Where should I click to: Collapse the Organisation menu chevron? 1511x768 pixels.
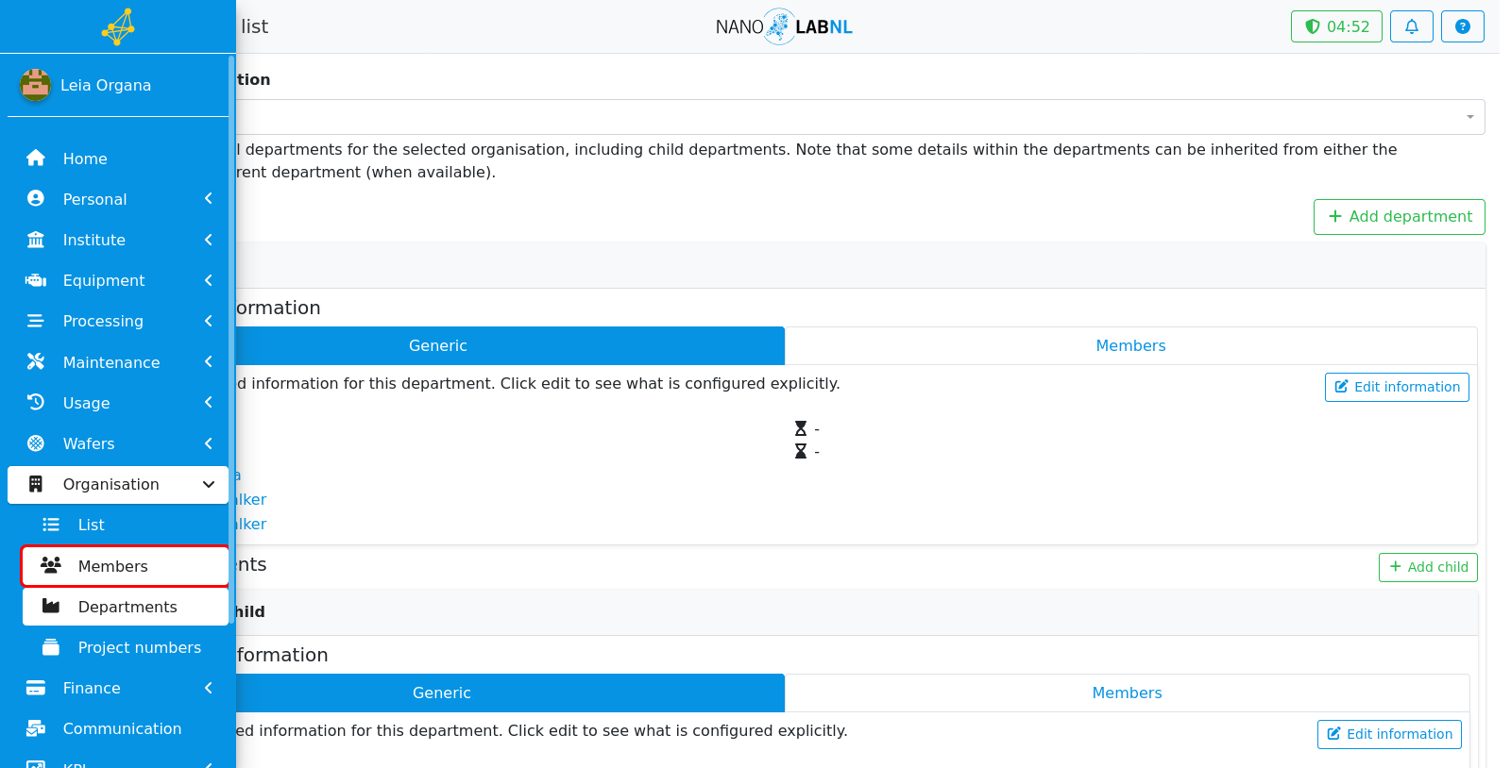click(209, 484)
